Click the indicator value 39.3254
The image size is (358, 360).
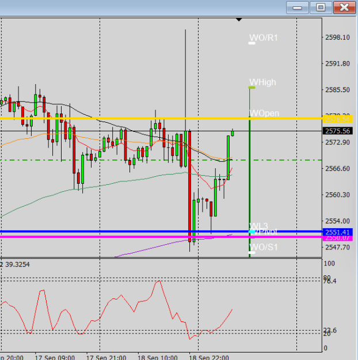tap(17, 264)
